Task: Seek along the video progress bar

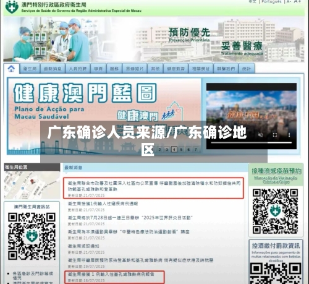Action: (x=251, y=142)
